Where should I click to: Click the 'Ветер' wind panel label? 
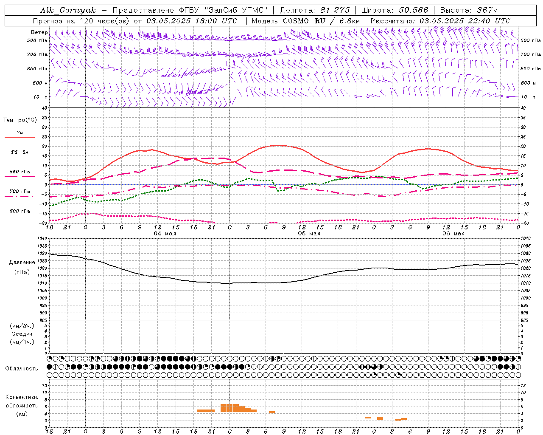pyautogui.click(x=39, y=32)
